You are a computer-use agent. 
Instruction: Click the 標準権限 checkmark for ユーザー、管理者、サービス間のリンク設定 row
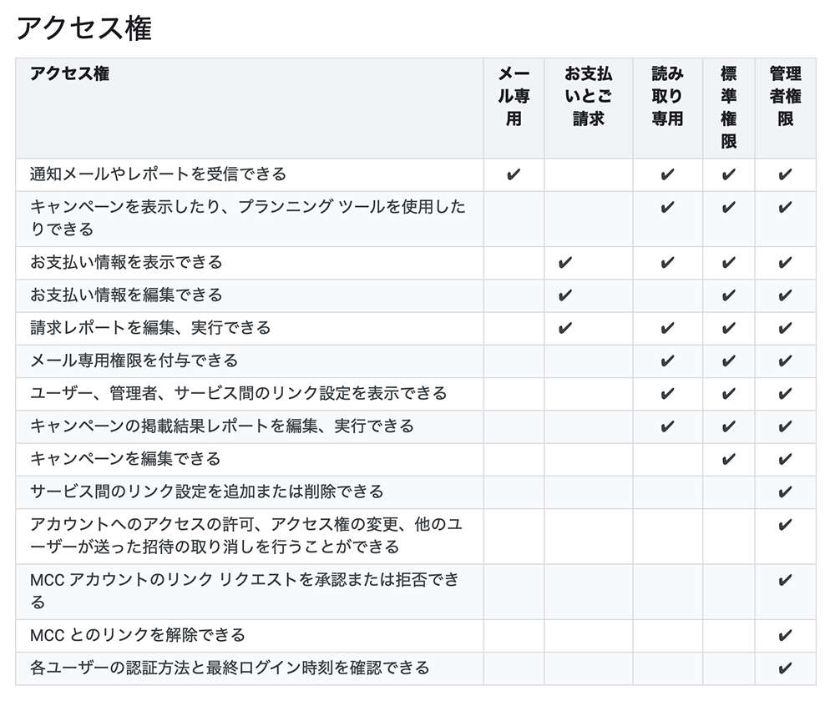[x=728, y=394]
